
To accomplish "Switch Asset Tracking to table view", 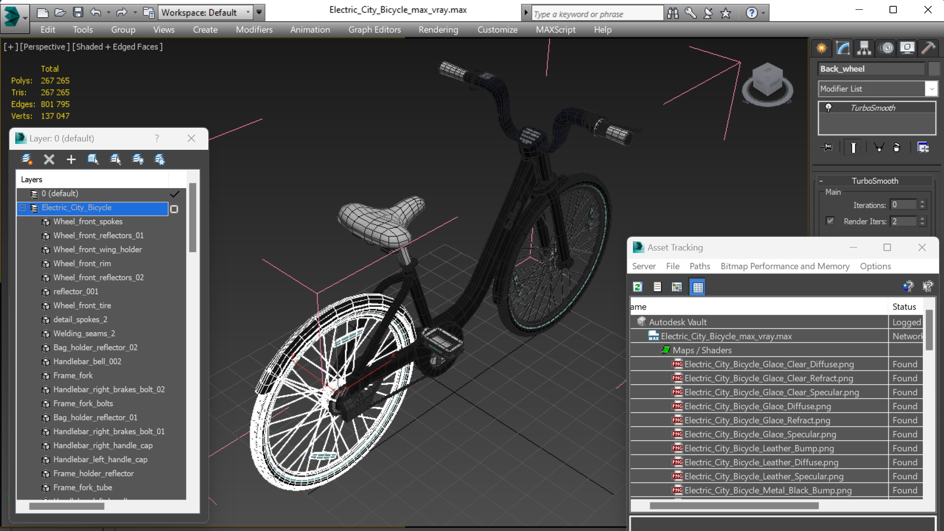I will click(697, 287).
